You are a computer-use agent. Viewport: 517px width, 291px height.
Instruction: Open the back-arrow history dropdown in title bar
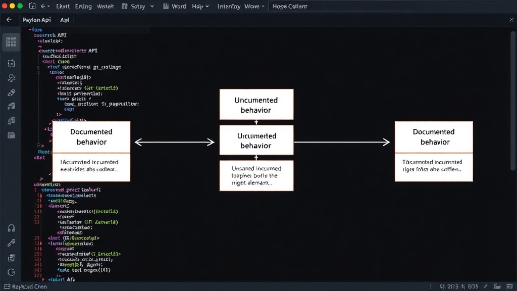pyautogui.click(x=45, y=6)
